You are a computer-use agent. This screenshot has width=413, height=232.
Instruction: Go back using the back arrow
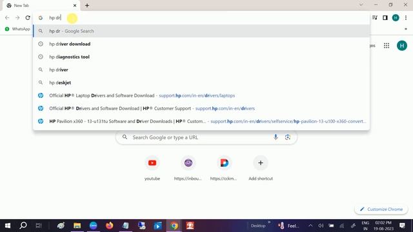pos(7,17)
